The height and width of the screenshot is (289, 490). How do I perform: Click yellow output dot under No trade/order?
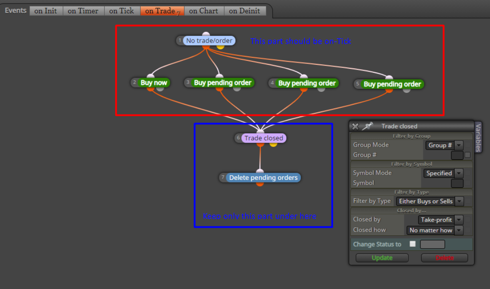pyautogui.click(x=220, y=47)
